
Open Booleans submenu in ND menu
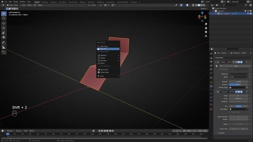108,55
